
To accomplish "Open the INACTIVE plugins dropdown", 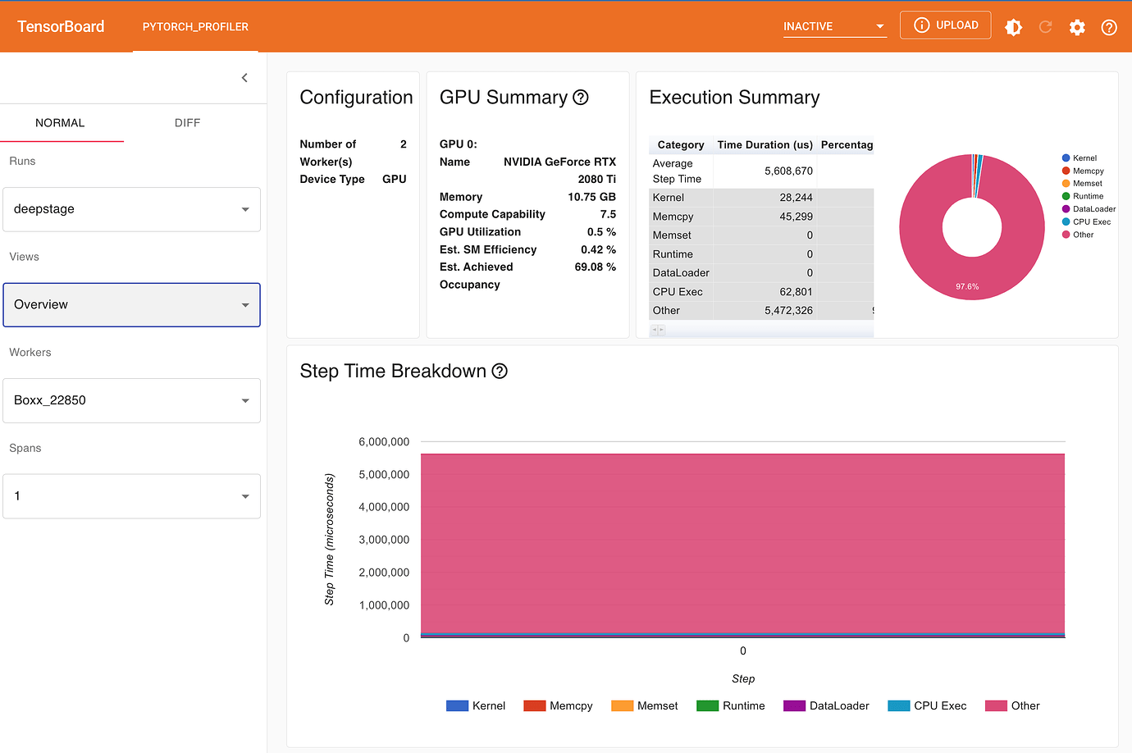I will (834, 26).
